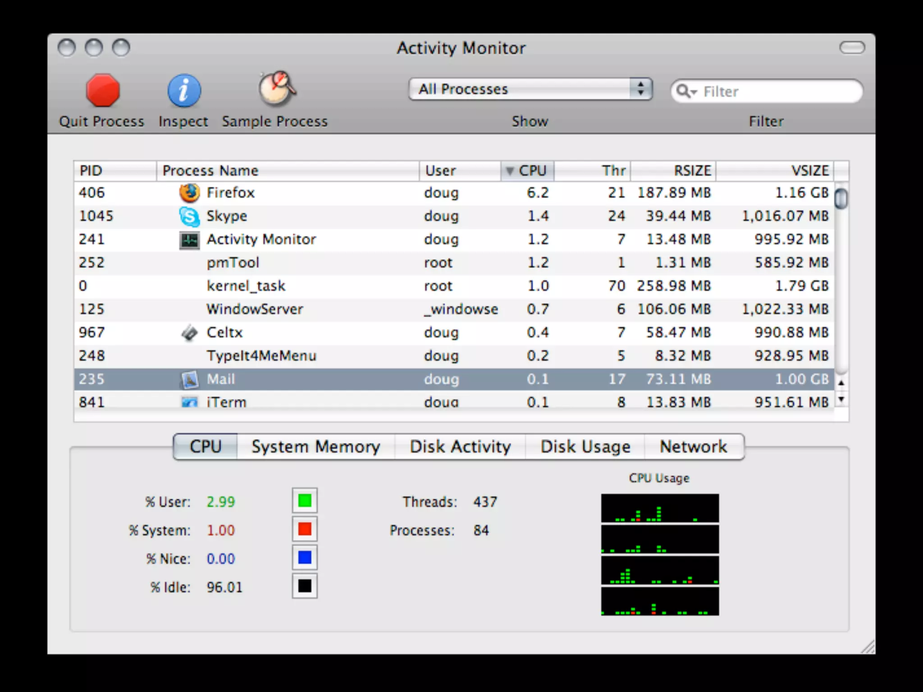This screenshot has height=692, width=923.
Task: Click the red Quit Process icon
Action: (103, 91)
